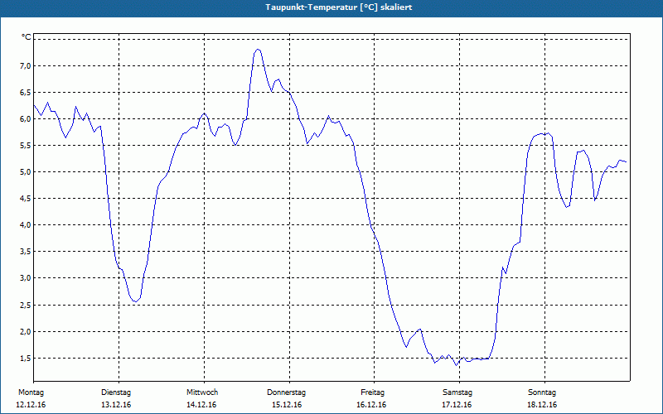Click the date '17.12.16'

457,405
